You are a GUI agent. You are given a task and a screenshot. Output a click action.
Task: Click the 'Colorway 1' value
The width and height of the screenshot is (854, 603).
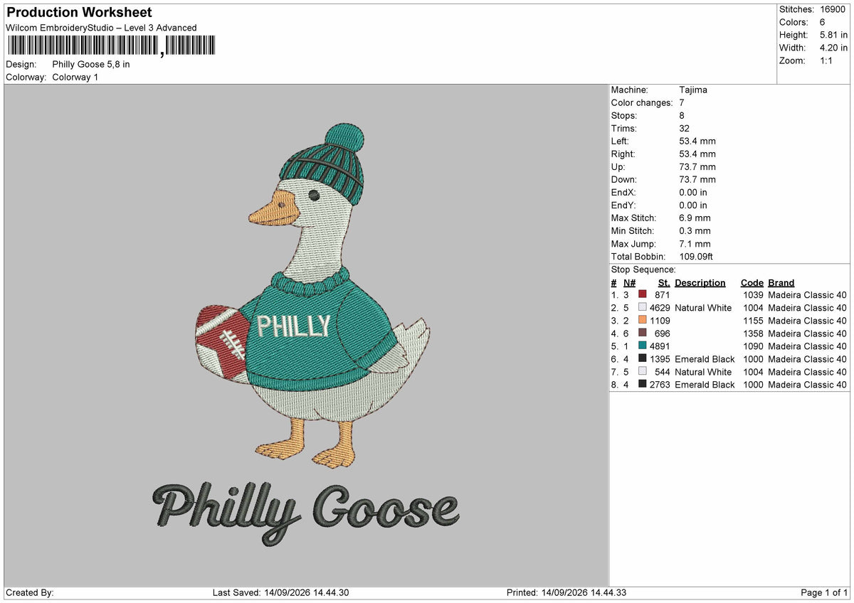click(75, 77)
